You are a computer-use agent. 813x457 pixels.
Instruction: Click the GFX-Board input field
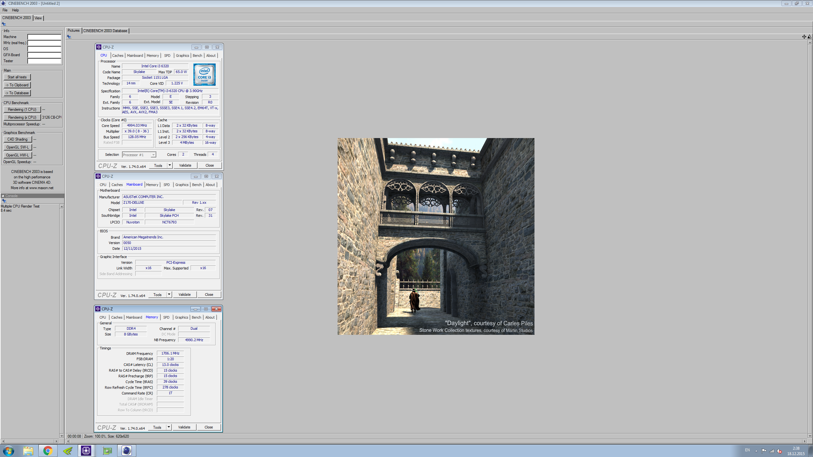[x=44, y=55]
